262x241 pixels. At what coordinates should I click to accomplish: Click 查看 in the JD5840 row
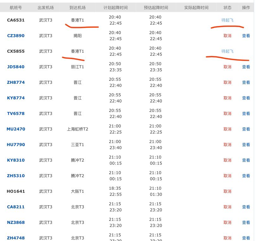coord(246,67)
